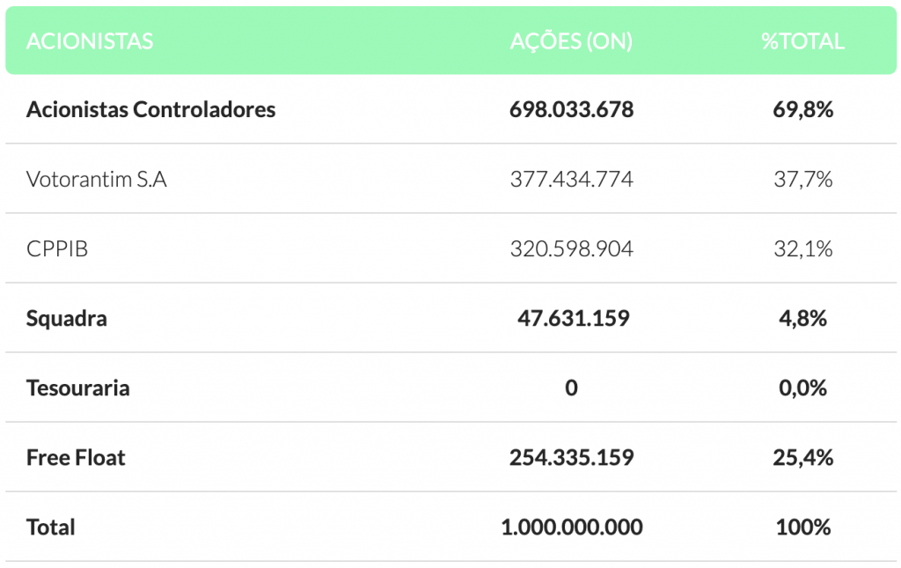
Task: Click Votorantim share count 377.434.774
Action: tap(571, 180)
